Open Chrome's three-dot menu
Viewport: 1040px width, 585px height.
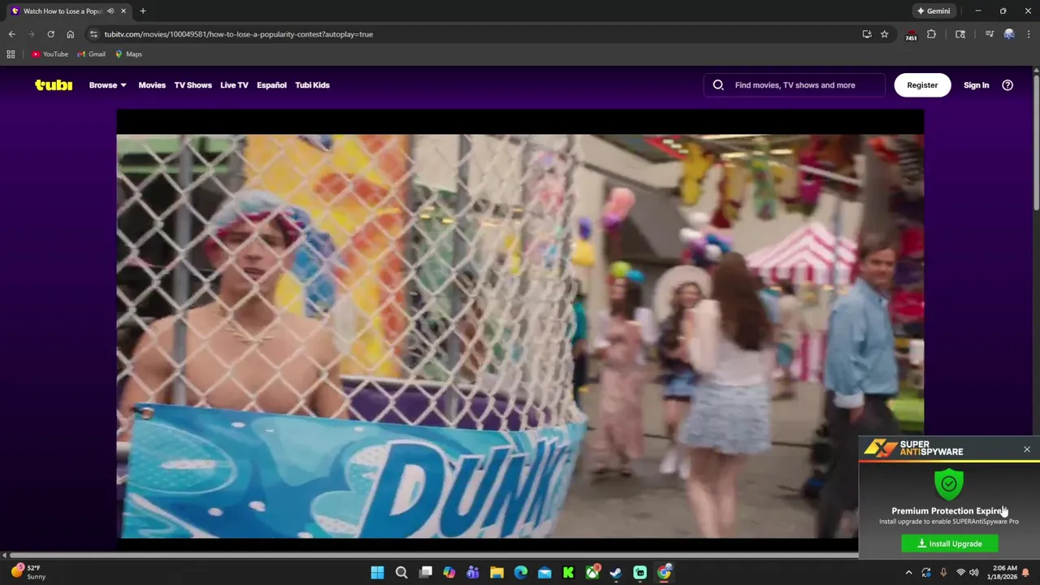point(1027,34)
